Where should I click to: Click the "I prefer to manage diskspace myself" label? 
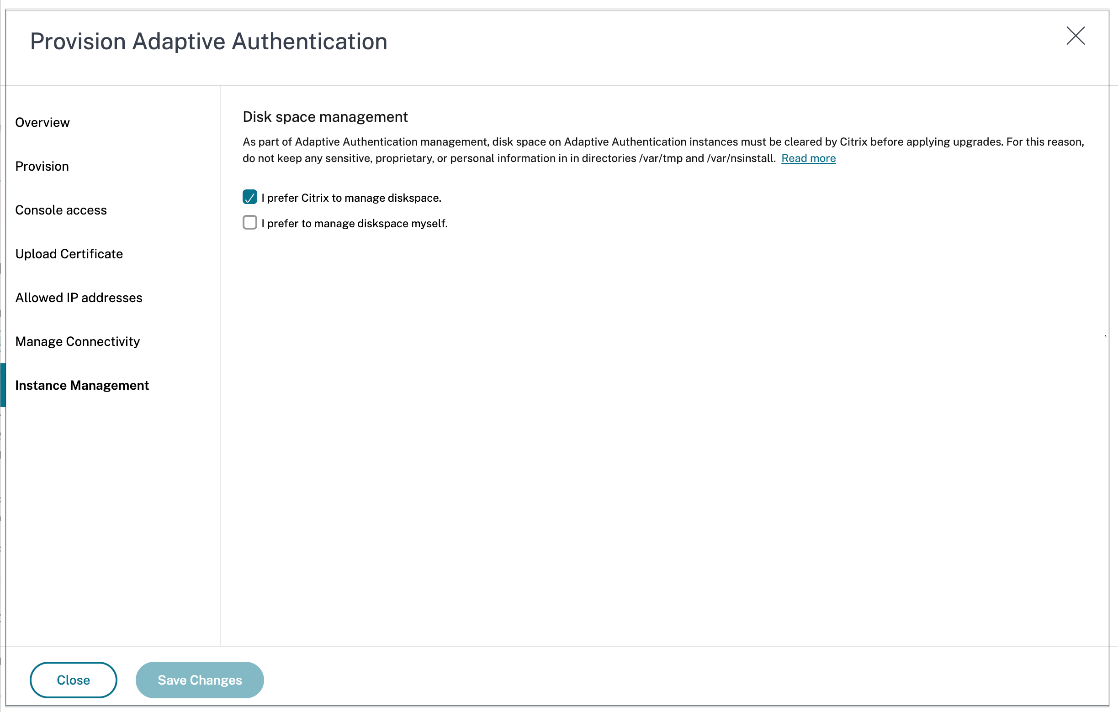click(355, 223)
